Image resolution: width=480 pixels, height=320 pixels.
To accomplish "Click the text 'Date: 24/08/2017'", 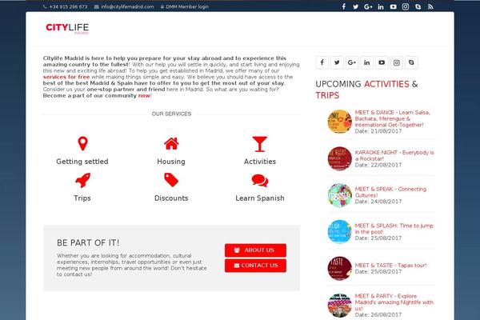I will click(378, 202).
